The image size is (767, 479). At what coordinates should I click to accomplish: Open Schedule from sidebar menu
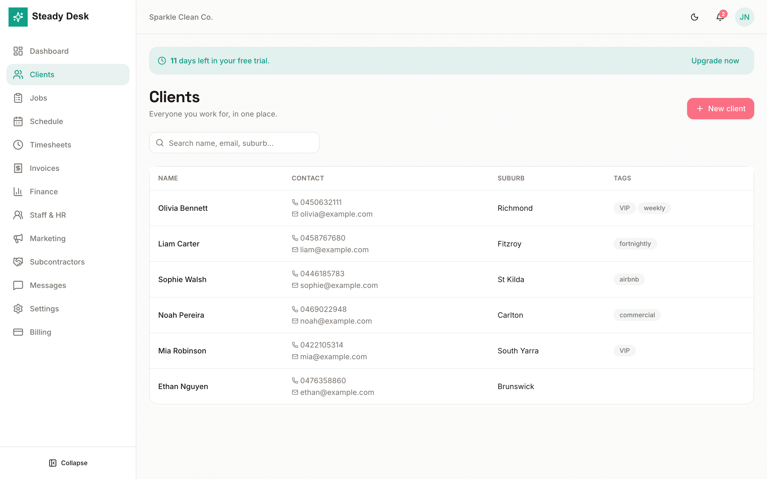pyautogui.click(x=68, y=121)
